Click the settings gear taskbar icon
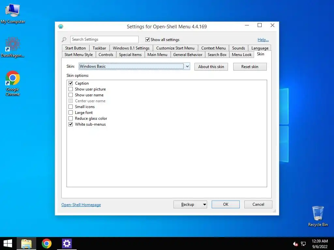The image size is (334, 250). pos(67,243)
